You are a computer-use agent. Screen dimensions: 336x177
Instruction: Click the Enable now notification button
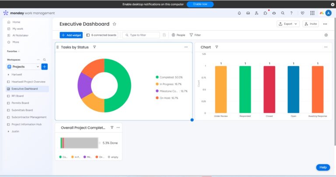point(200,4)
